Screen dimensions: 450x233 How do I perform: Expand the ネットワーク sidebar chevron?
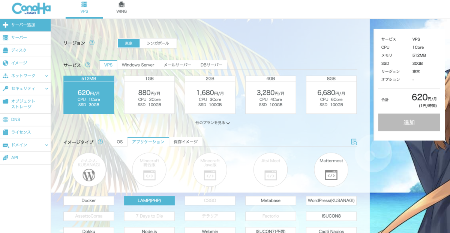(46, 76)
